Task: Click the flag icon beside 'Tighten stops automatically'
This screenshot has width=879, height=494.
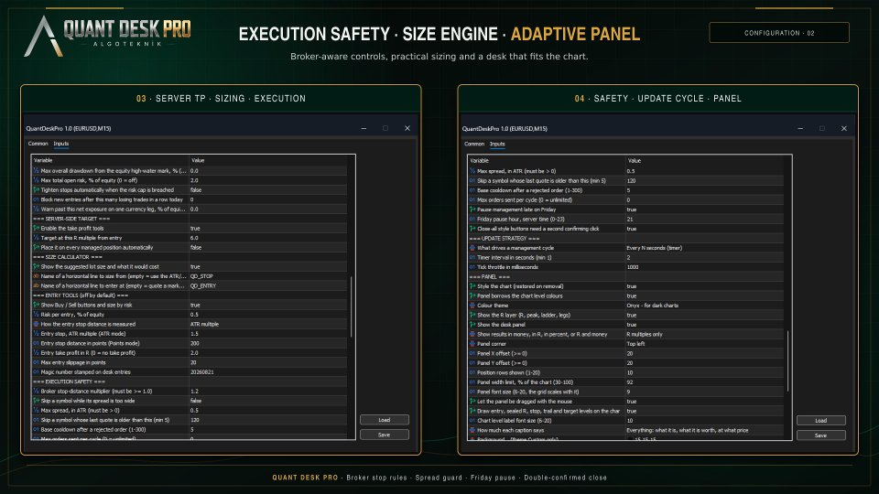Action: (36, 190)
